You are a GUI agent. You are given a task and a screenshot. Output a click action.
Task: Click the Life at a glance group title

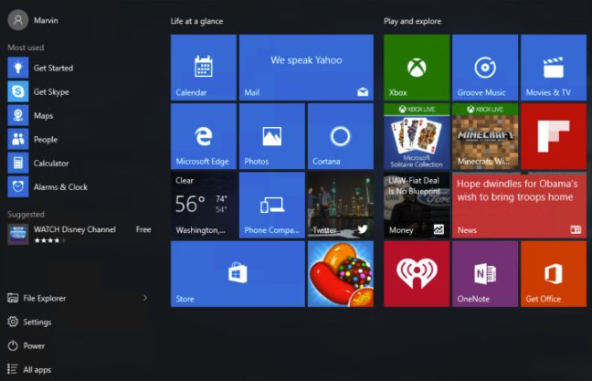point(196,21)
